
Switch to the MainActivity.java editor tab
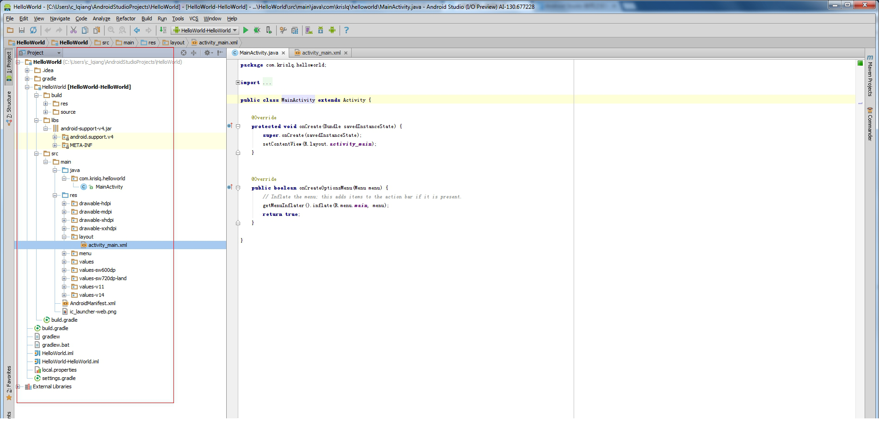click(259, 53)
